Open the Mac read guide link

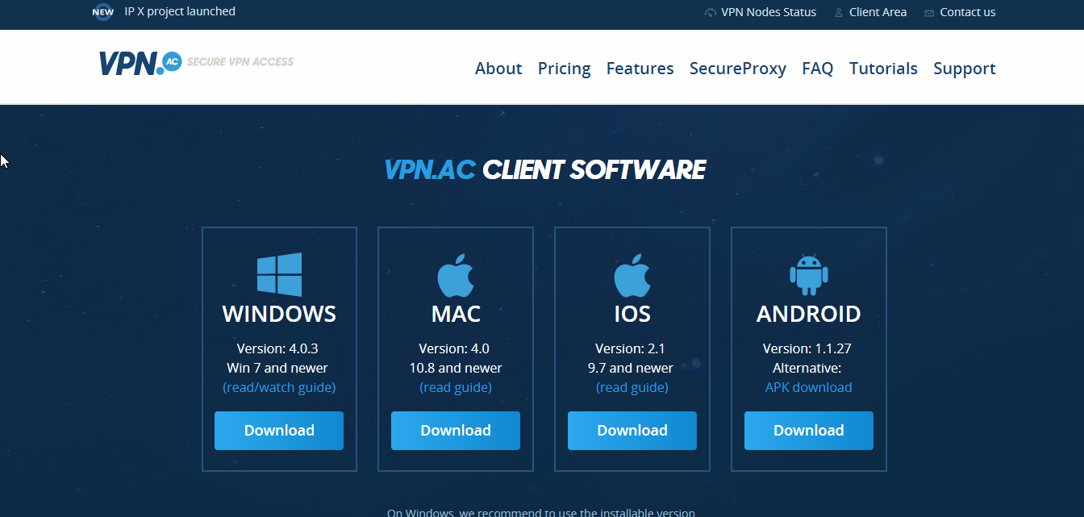456,387
